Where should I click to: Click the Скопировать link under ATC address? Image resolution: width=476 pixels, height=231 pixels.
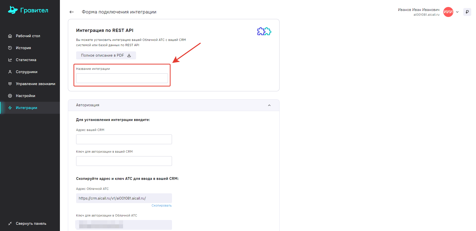coord(161,206)
